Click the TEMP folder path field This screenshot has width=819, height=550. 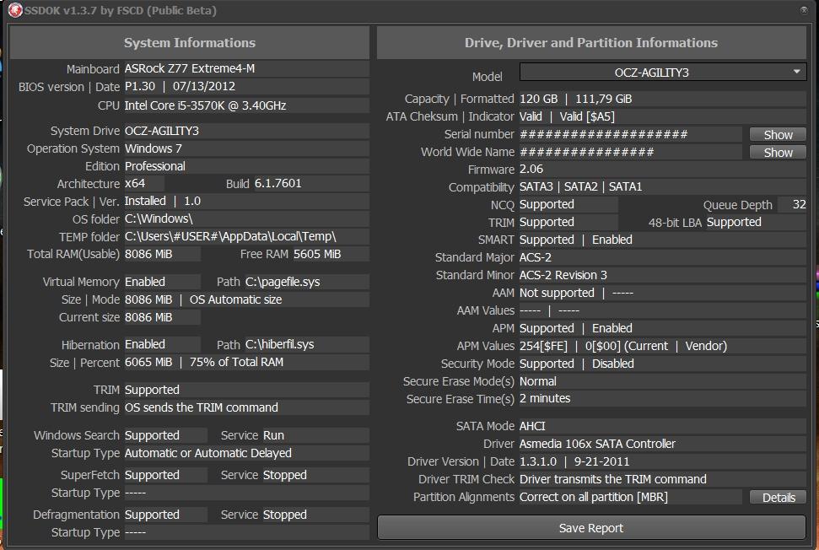coord(245,237)
